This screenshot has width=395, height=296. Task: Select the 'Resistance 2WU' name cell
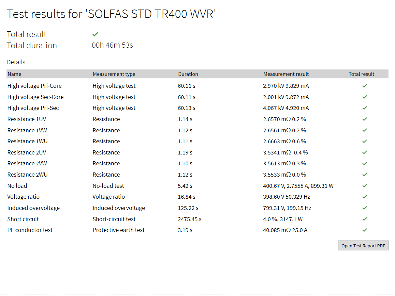click(27, 175)
